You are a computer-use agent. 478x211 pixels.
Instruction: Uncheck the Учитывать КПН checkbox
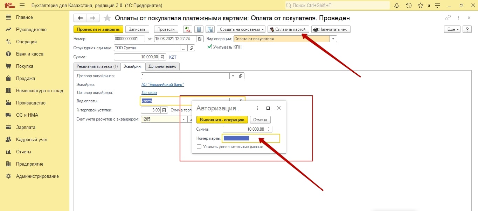[x=209, y=47]
